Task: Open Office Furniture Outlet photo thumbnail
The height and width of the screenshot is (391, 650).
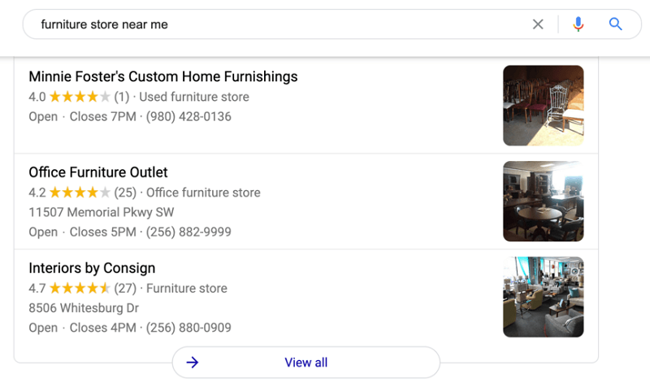Action: (x=543, y=201)
